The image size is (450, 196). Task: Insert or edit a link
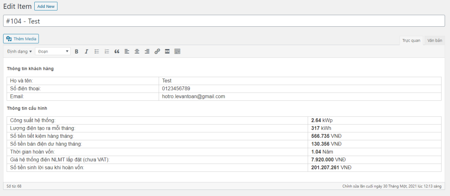[157, 51]
